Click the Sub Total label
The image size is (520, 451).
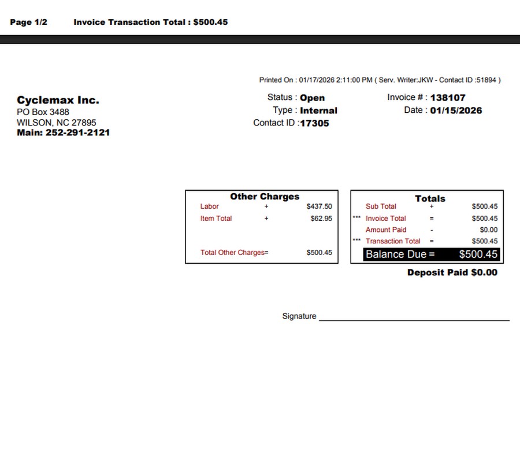click(x=381, y=206)
